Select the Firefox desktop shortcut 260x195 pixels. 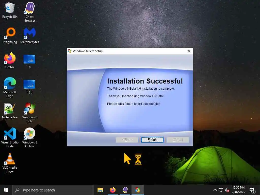[10, 60]
